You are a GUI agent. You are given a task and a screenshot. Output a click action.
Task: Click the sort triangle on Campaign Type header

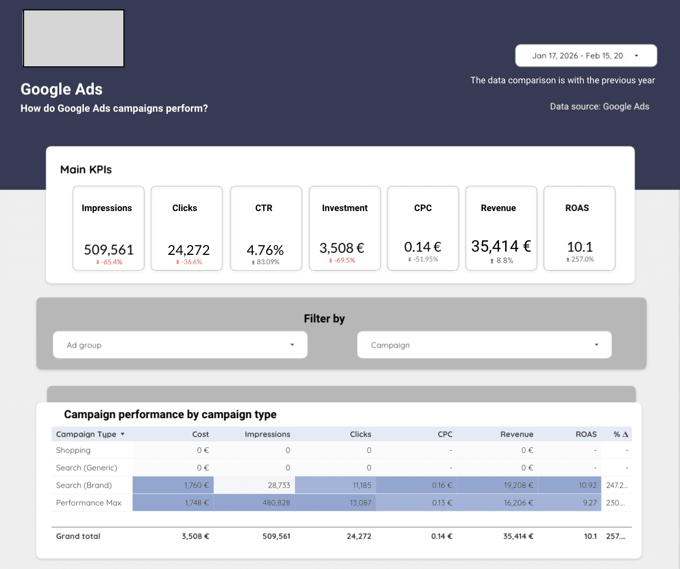click(123, 434)
